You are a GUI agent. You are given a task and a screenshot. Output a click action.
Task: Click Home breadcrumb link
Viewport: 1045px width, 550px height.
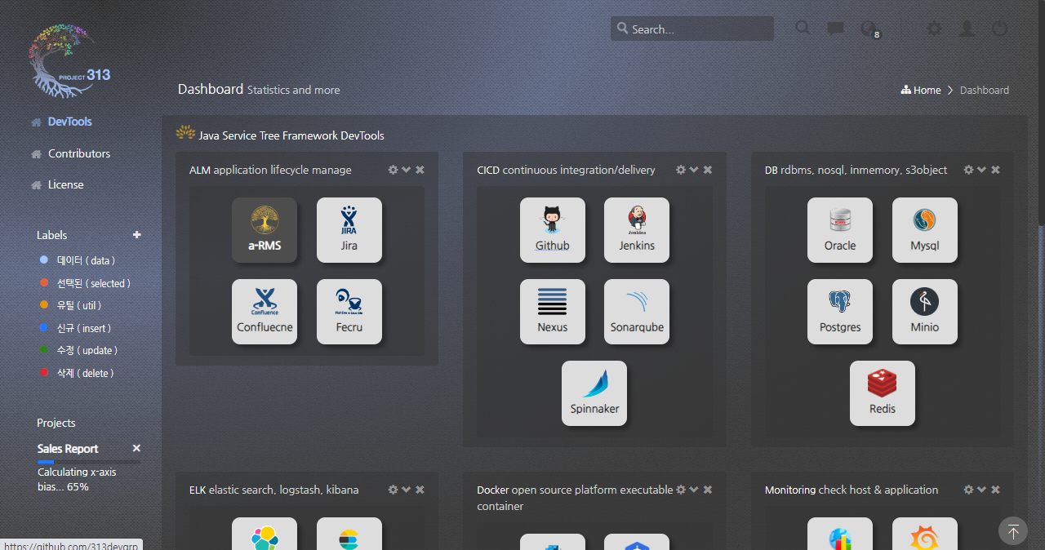pyautogui.click(x=921, y=90)
